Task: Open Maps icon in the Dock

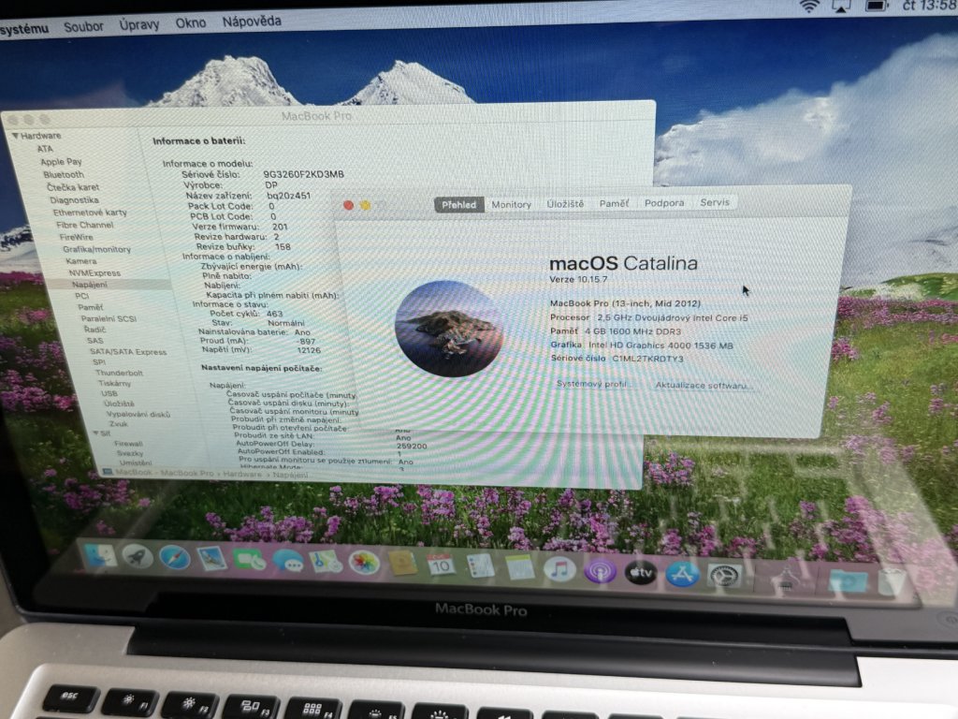Action: (326, 562)
